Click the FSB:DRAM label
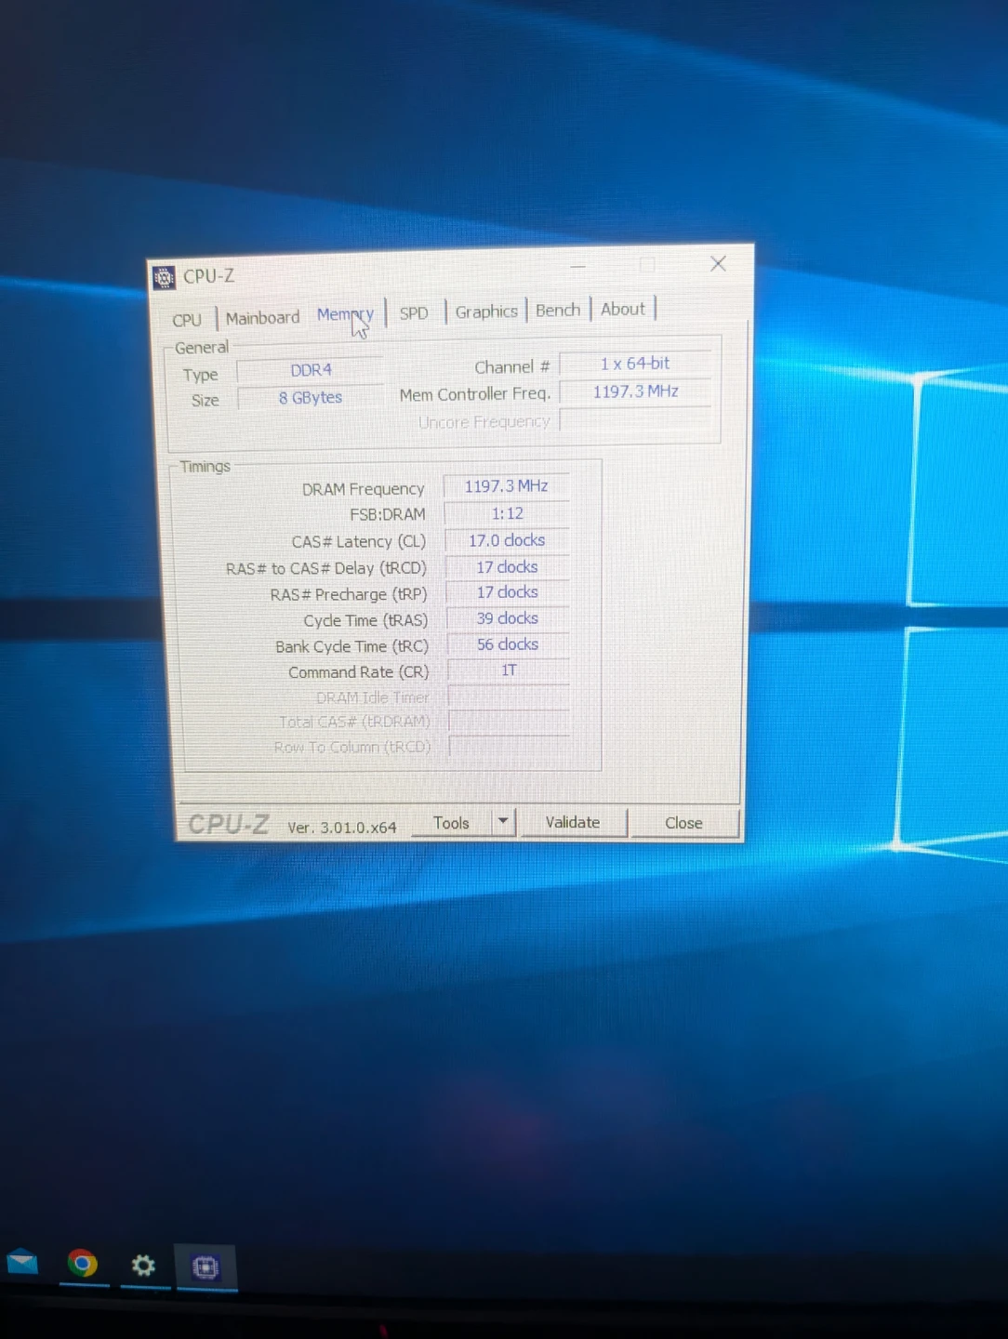Viewport: 1008px width, 1339px height. [x=388, y=514]
